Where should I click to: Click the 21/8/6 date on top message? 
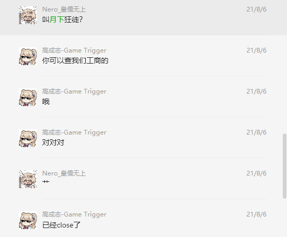click(x=256, y=9)
